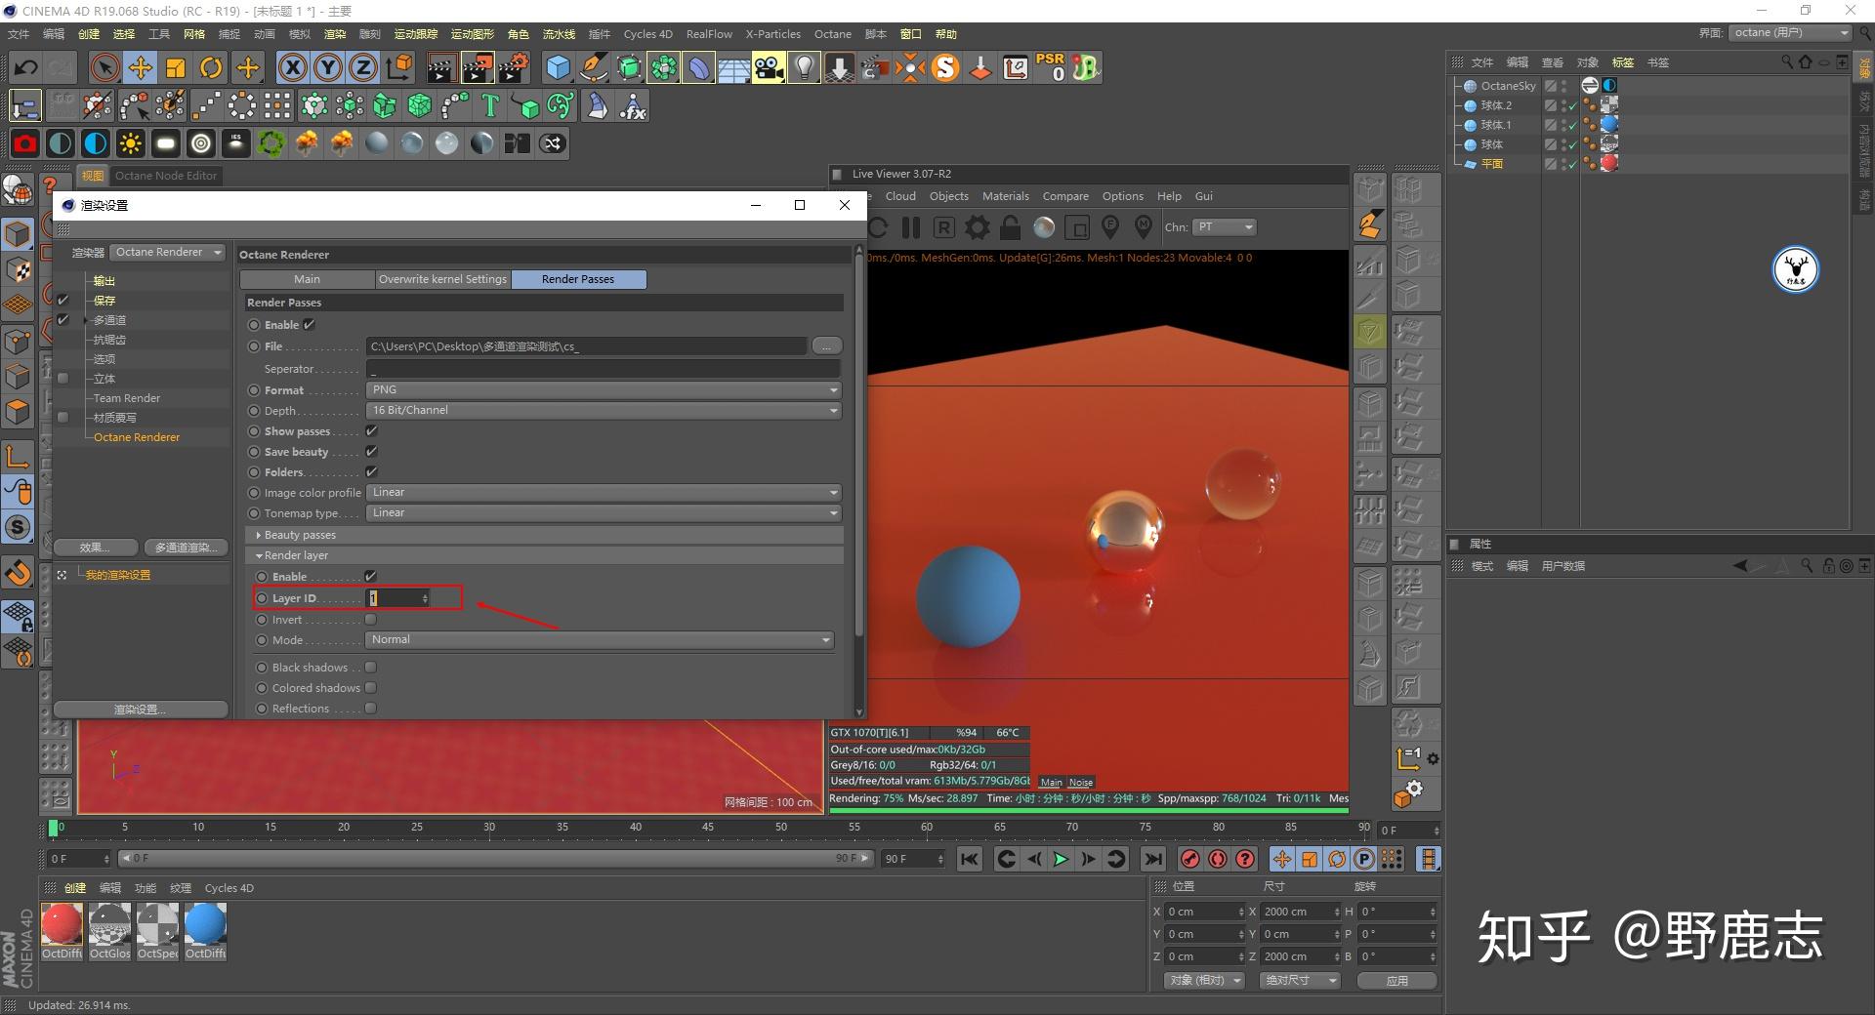
Task: Open Live Viewer settings gear icon
Action: pyautogui.click(x=977, y=227)
